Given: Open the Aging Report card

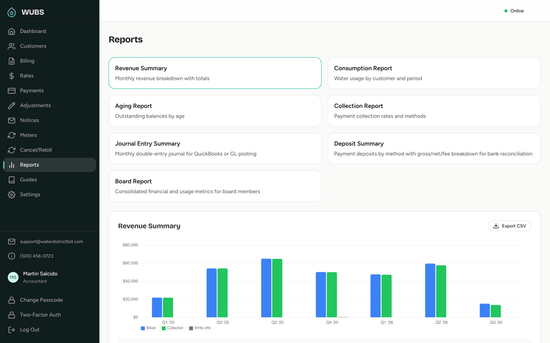Looking at the screenshot, I should coord(215,111).
